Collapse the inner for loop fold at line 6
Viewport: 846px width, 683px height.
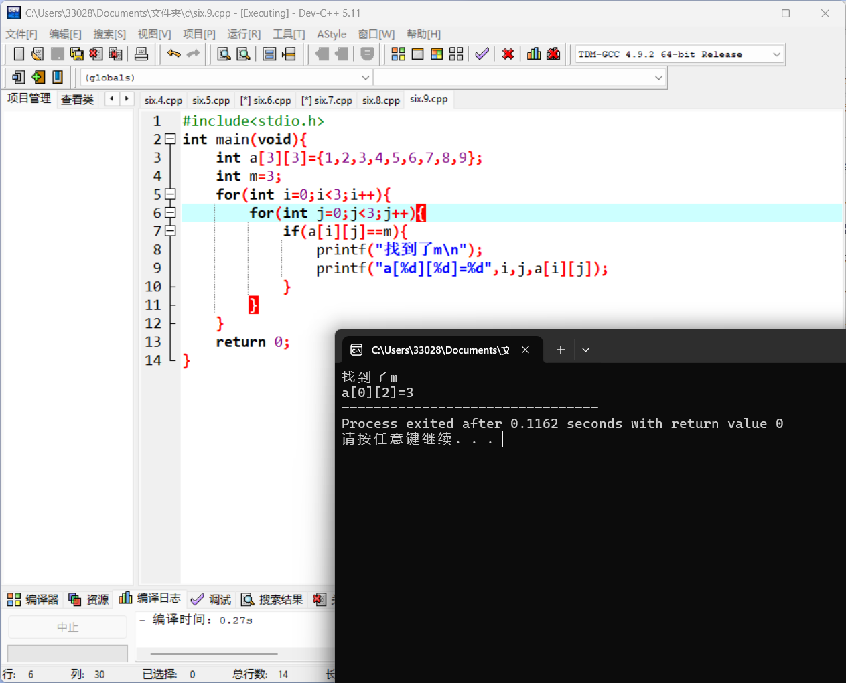point(170,213)
